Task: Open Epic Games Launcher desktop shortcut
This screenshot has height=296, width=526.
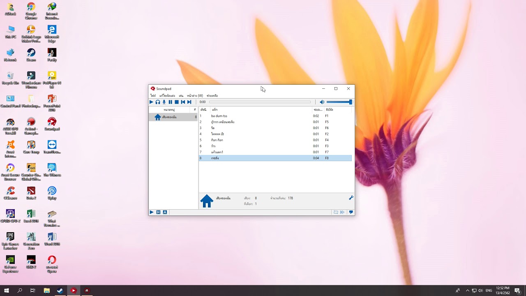Action: pyautogui.click(x=10, y=241)
